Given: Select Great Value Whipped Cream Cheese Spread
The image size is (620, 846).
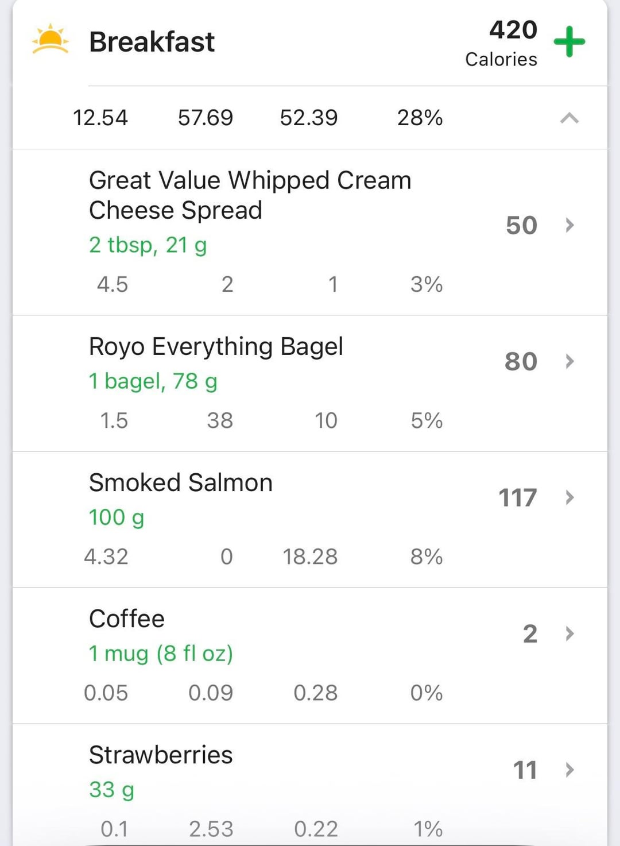Looking at the screenshot, I should [250, 195].
